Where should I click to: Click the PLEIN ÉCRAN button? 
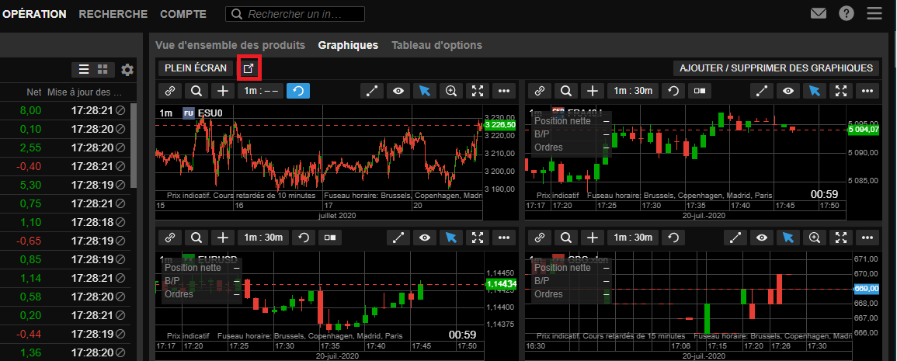coord(194,68)
